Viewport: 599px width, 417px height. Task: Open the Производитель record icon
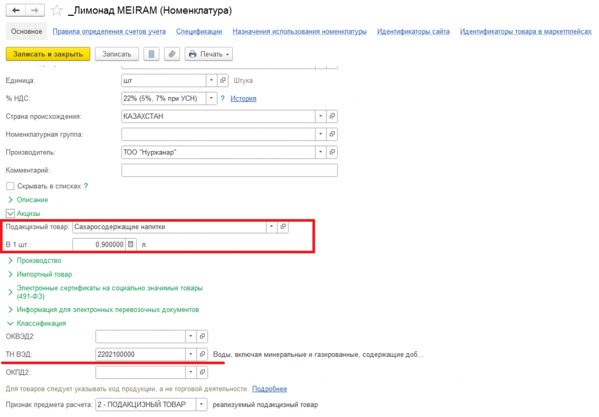[332, 152]
